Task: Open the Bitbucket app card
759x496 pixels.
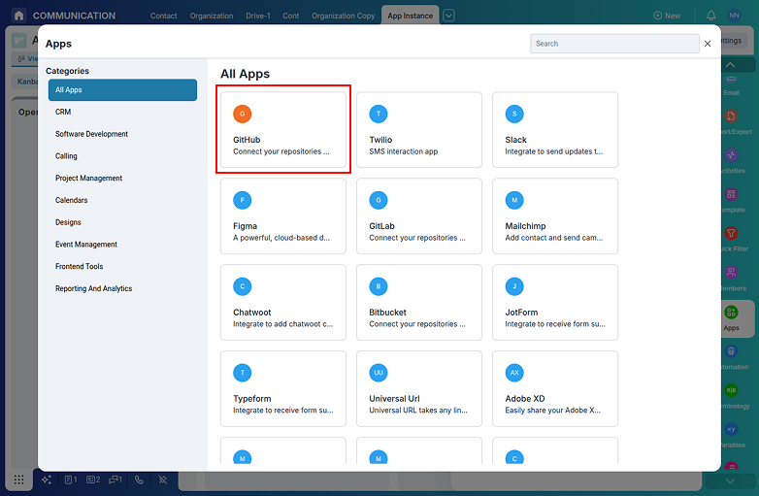Action: tap(419, 303)
